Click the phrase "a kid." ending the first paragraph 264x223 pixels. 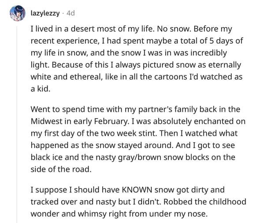(41, 89)
